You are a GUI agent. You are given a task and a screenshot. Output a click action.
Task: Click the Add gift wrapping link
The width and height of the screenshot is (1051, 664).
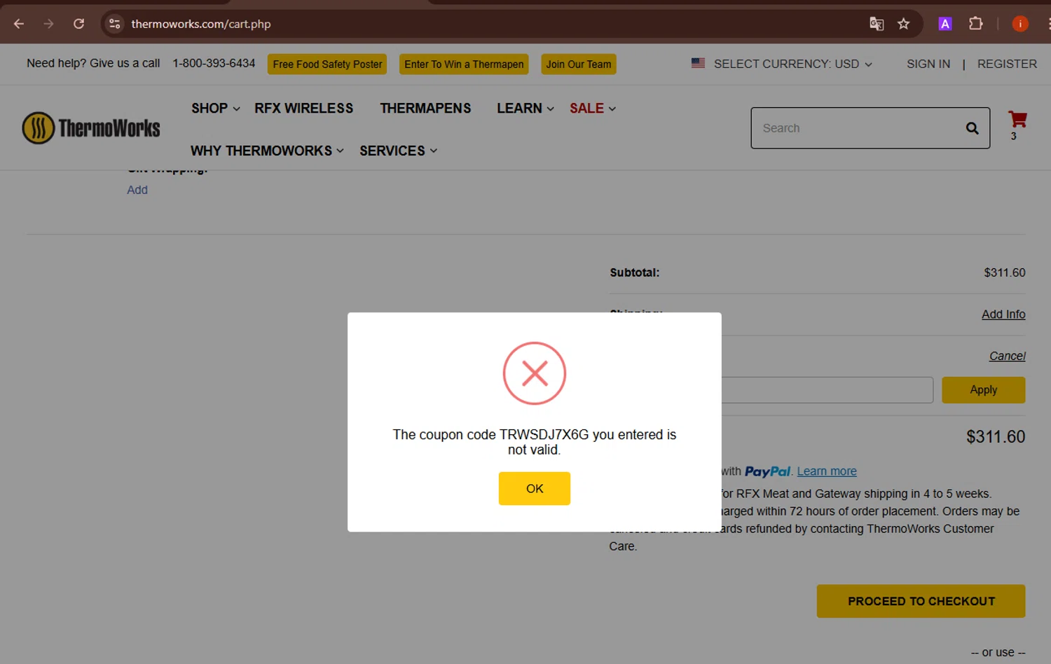click(137, 190)
